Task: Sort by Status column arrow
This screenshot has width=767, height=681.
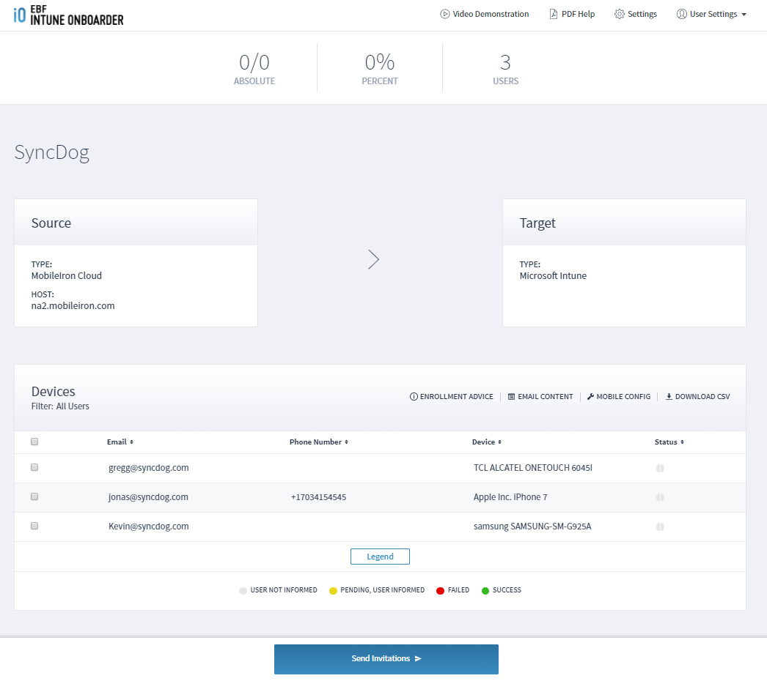Action: pyautogui.click(x=682, y=442)
